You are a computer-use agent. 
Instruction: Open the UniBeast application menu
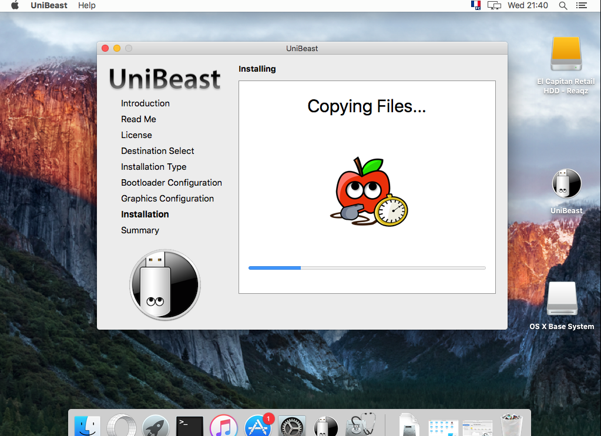[x=49, y=5]
